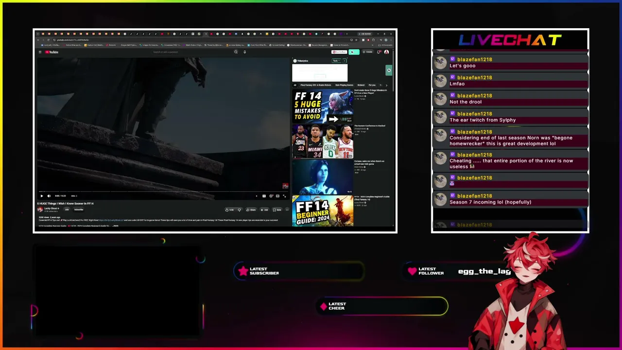
Task: Open the FF14 Beginner Guide 2024 thumbnail
Action: tap(323, 211)
